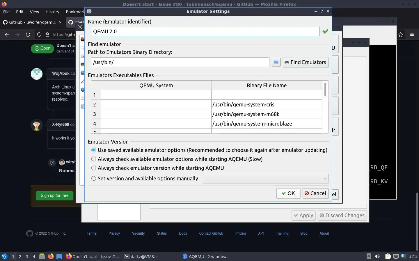The height and width of the screenshot is (261, 419).
Task: Click Firefox back arrow button
Action: pyautogui.click(x=7, y=35)
